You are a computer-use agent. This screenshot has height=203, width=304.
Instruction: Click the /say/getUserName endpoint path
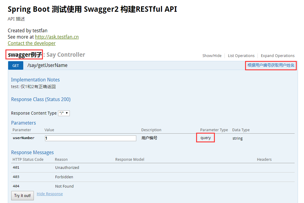coord(47,65)
